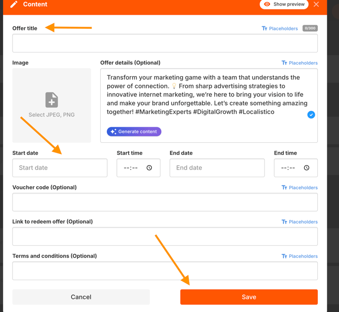This screenshot has height=312, width=339.
Task: Open Placeholders for Voucher code
Action: pyautogui.click(x=300, y=188)
